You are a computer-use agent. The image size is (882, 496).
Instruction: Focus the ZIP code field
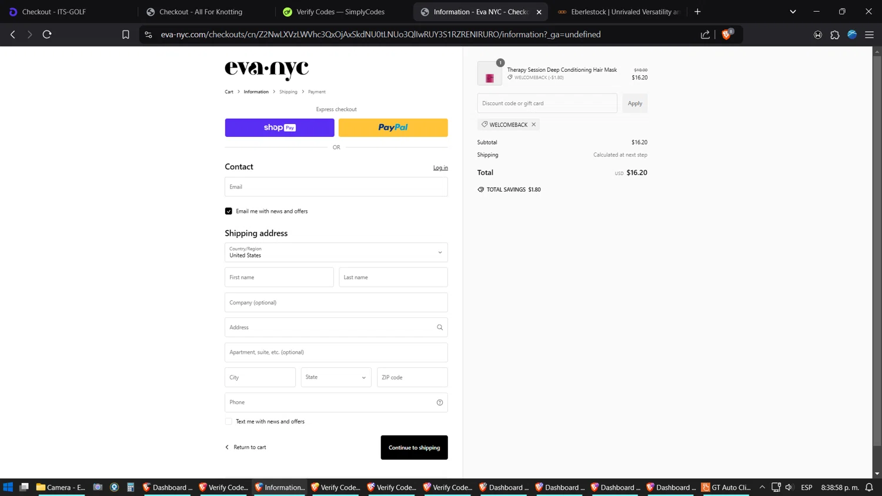pos(412,377)
